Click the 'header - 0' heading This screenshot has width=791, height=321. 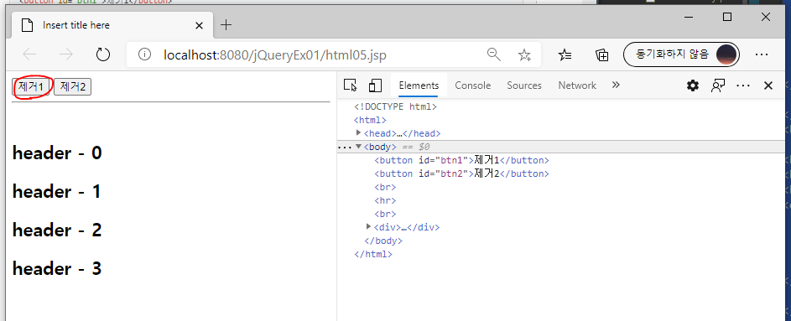[57, 153]
